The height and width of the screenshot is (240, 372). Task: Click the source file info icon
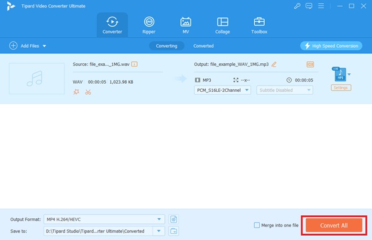[135, 64]
